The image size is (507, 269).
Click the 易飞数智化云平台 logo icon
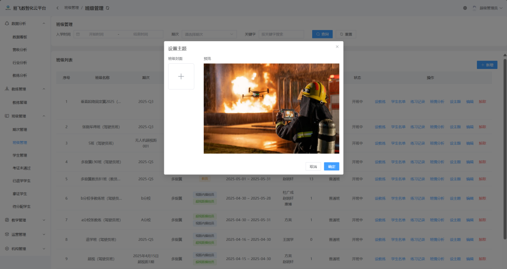[x=8, y=8]
